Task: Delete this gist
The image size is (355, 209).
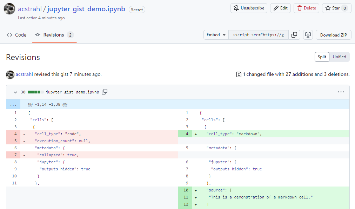Action: coord(306,8)
